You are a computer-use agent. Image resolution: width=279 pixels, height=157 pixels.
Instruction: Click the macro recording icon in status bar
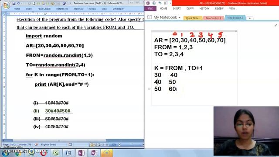(70, 144)
